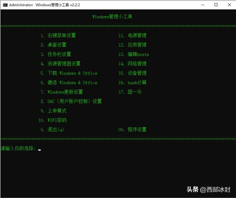Select option 8 UAC（用户账户控制）设置
236x198 pixels.
(71, 101)
